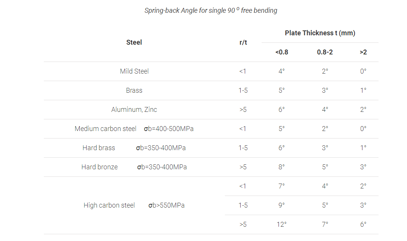Select the σb>550MPa strength text
407x241 pixels.
166,205
